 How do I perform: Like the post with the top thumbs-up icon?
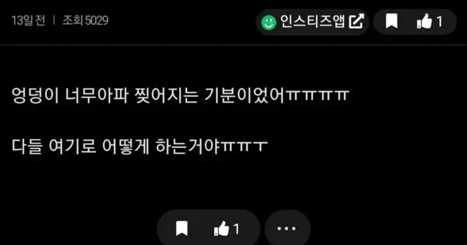(424, 22)
